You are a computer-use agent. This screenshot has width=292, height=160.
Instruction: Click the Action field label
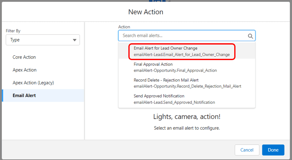pos(124,27)
